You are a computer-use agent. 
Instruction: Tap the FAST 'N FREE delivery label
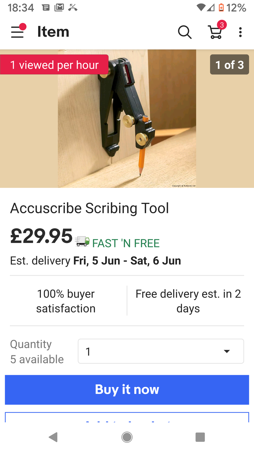coord(126,244)
